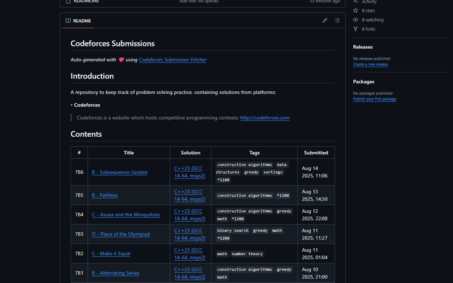Click the README book icon
The image size is (453, 283).
click(x=68, y=21)
